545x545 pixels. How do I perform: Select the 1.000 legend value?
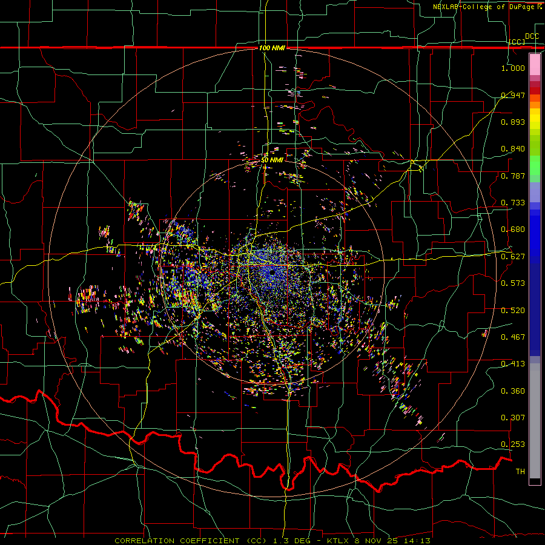(x=513, y=68)
